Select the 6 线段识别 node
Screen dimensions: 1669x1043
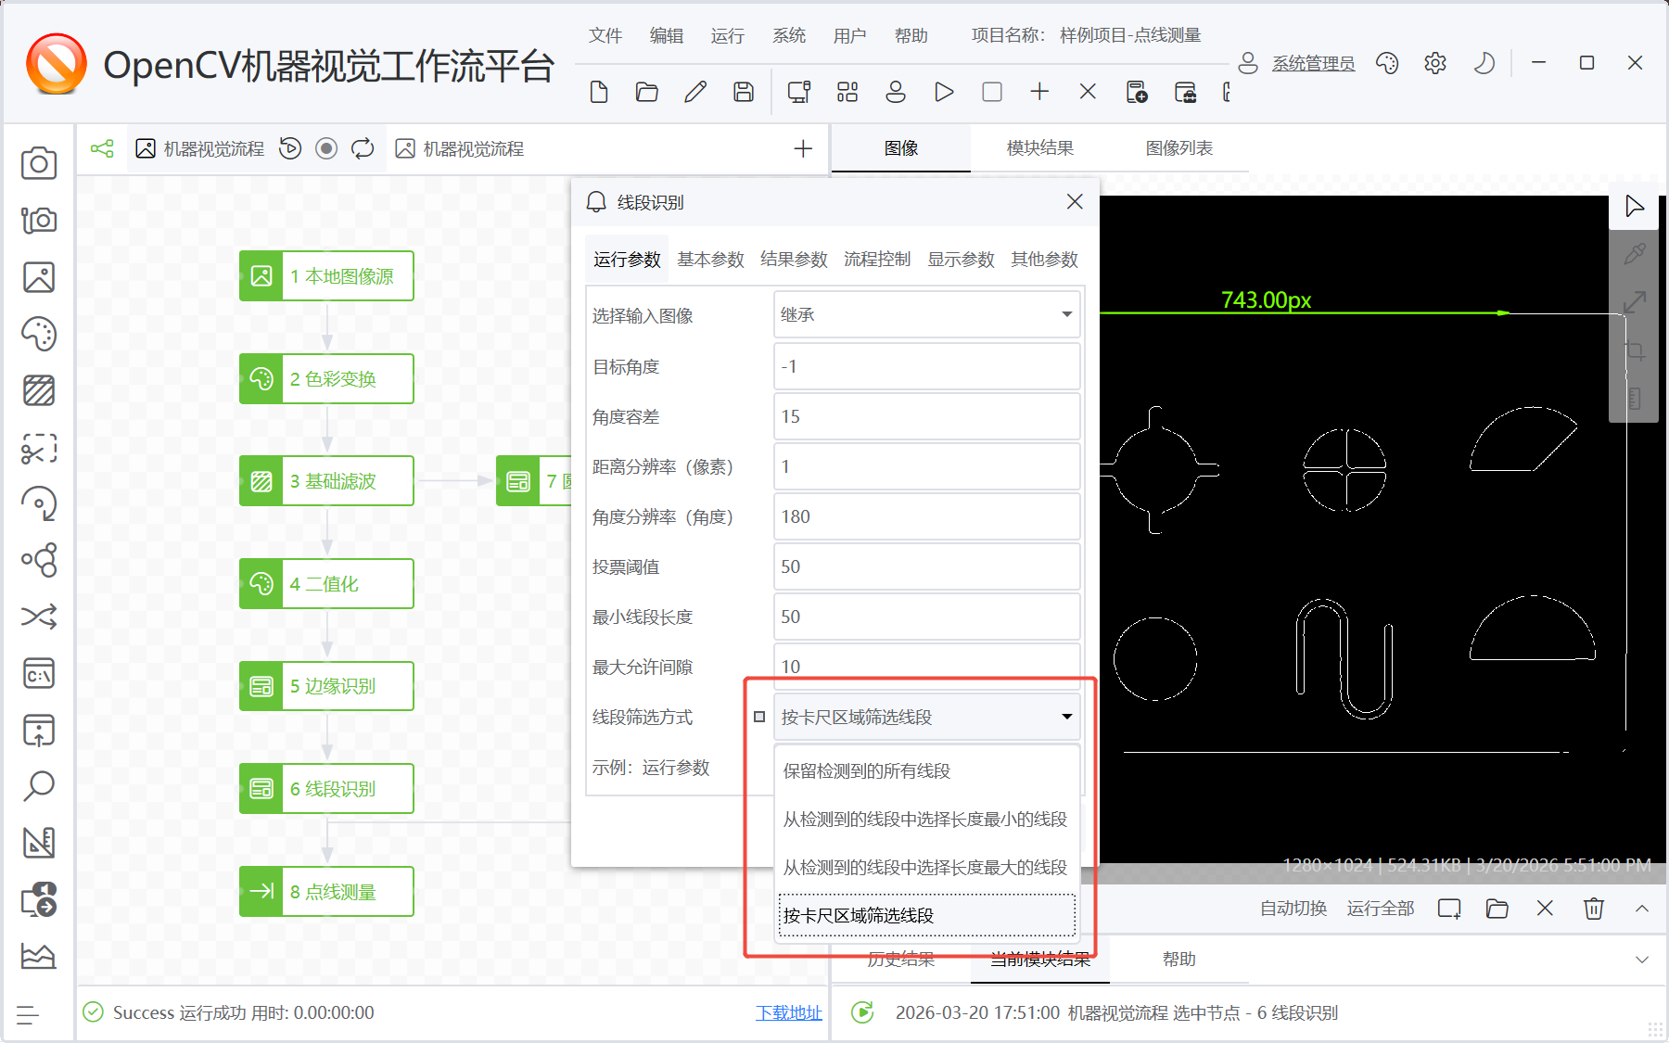click(x=326, y=789)
